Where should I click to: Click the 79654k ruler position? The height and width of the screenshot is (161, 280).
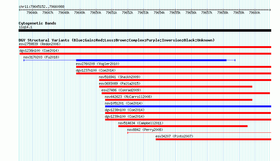click(x=159, y=13)
